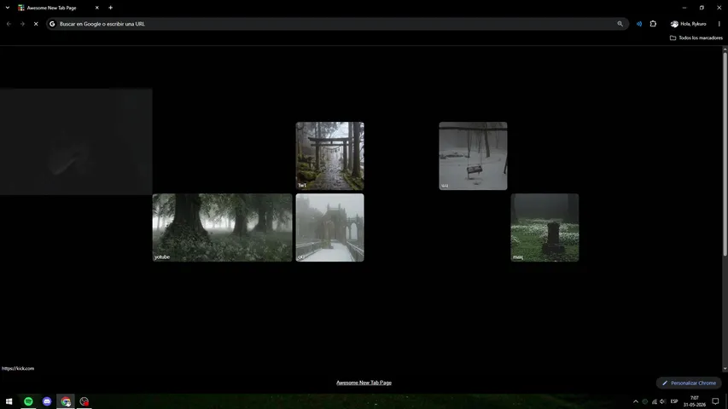Click the Personalizar Chrome button
Screen dimensions: 728x409
[x=689, y=383]
